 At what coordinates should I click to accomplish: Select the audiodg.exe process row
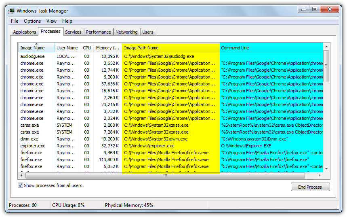[170, 56]
